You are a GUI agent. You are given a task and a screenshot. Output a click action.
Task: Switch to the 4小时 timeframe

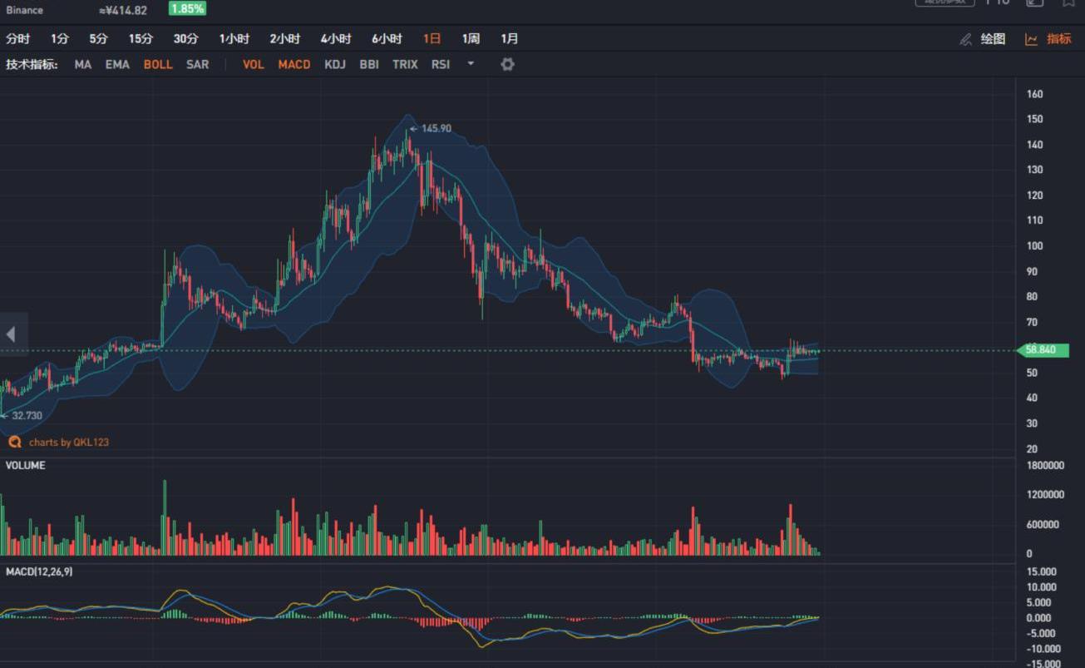(x=336, y=39)
